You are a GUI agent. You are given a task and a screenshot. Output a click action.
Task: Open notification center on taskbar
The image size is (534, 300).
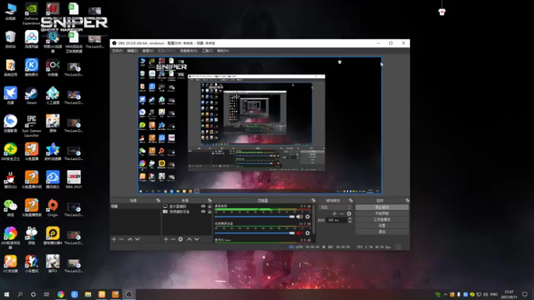[x=525, y=294]
